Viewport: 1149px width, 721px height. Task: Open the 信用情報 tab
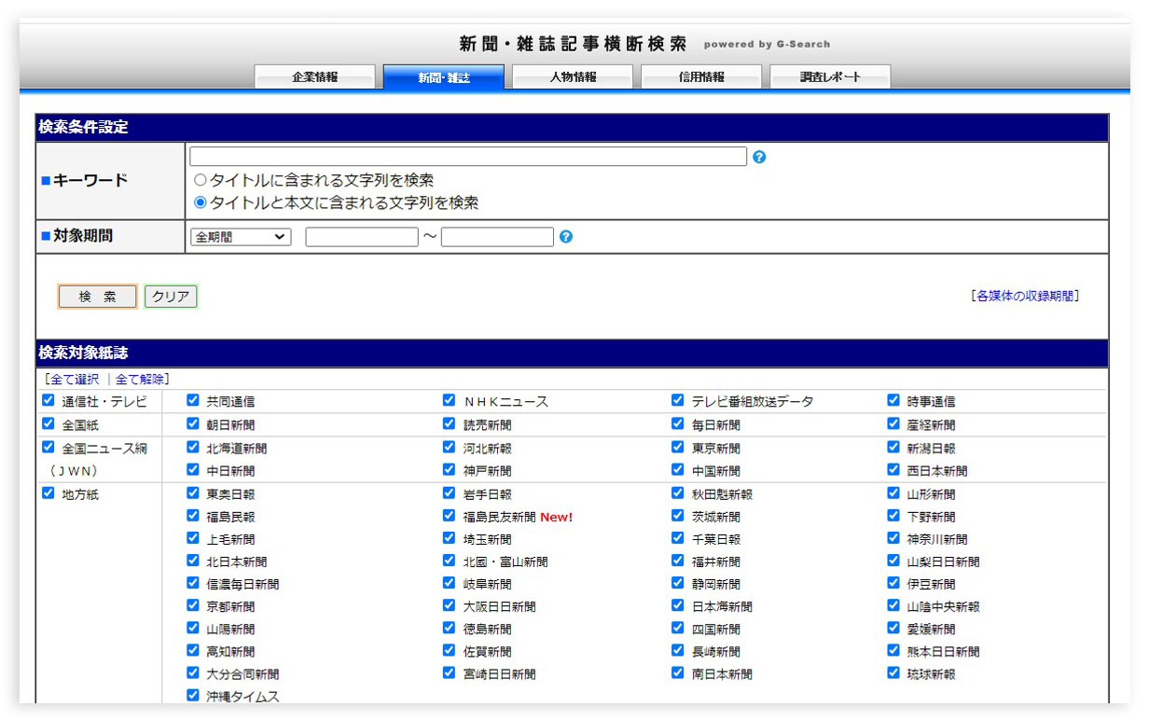tap(701, 77)
